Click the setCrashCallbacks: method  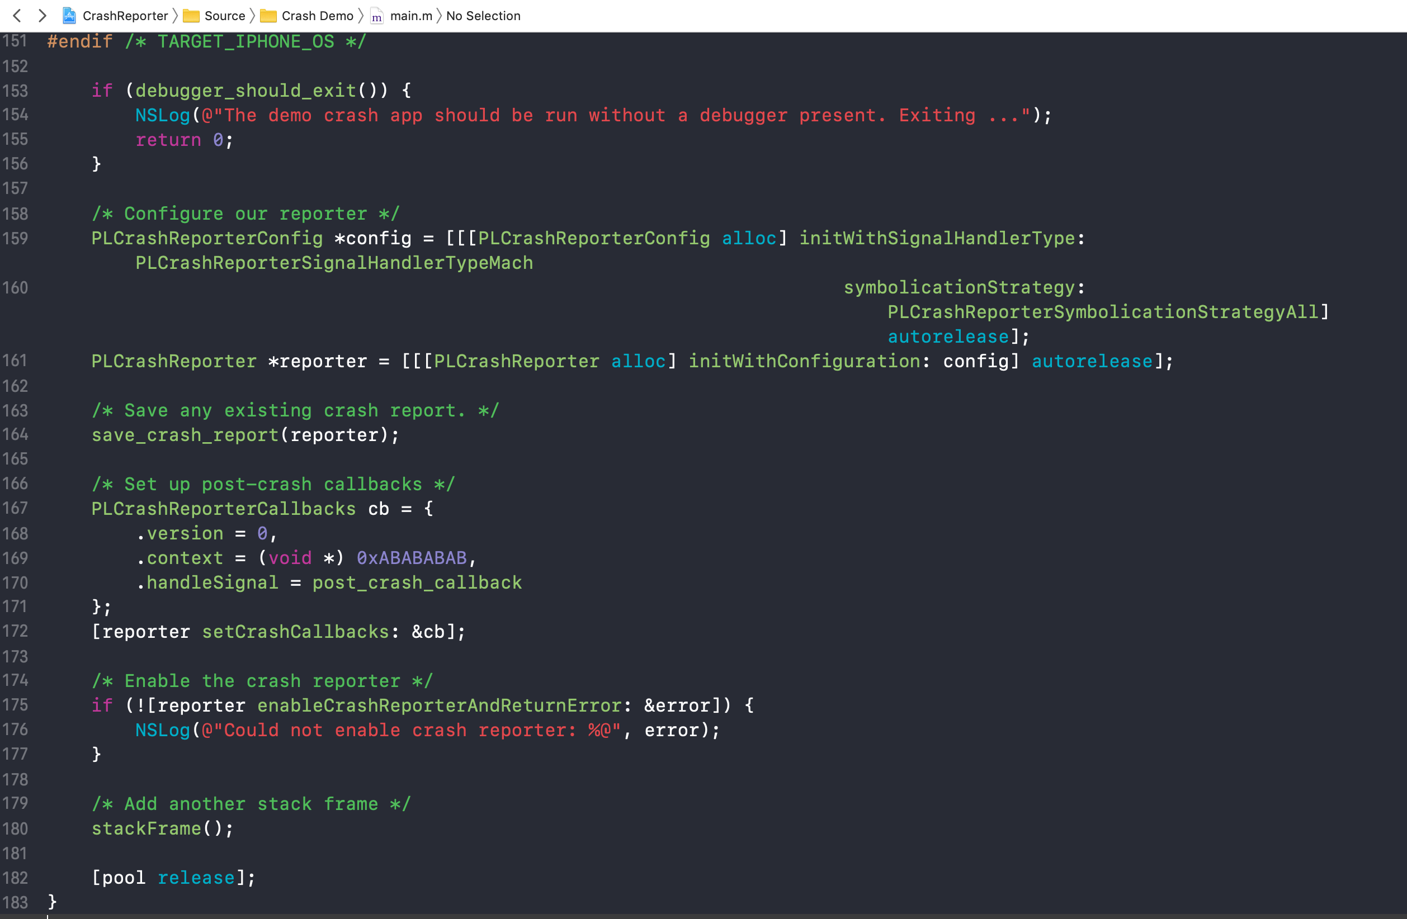(x=301, y=632)
